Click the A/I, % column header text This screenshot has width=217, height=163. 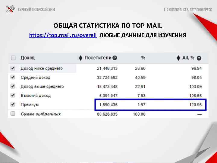click(x=188, y=58)
